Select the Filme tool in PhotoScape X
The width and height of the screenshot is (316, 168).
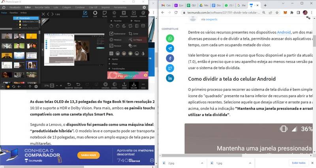tap(105, 14)
